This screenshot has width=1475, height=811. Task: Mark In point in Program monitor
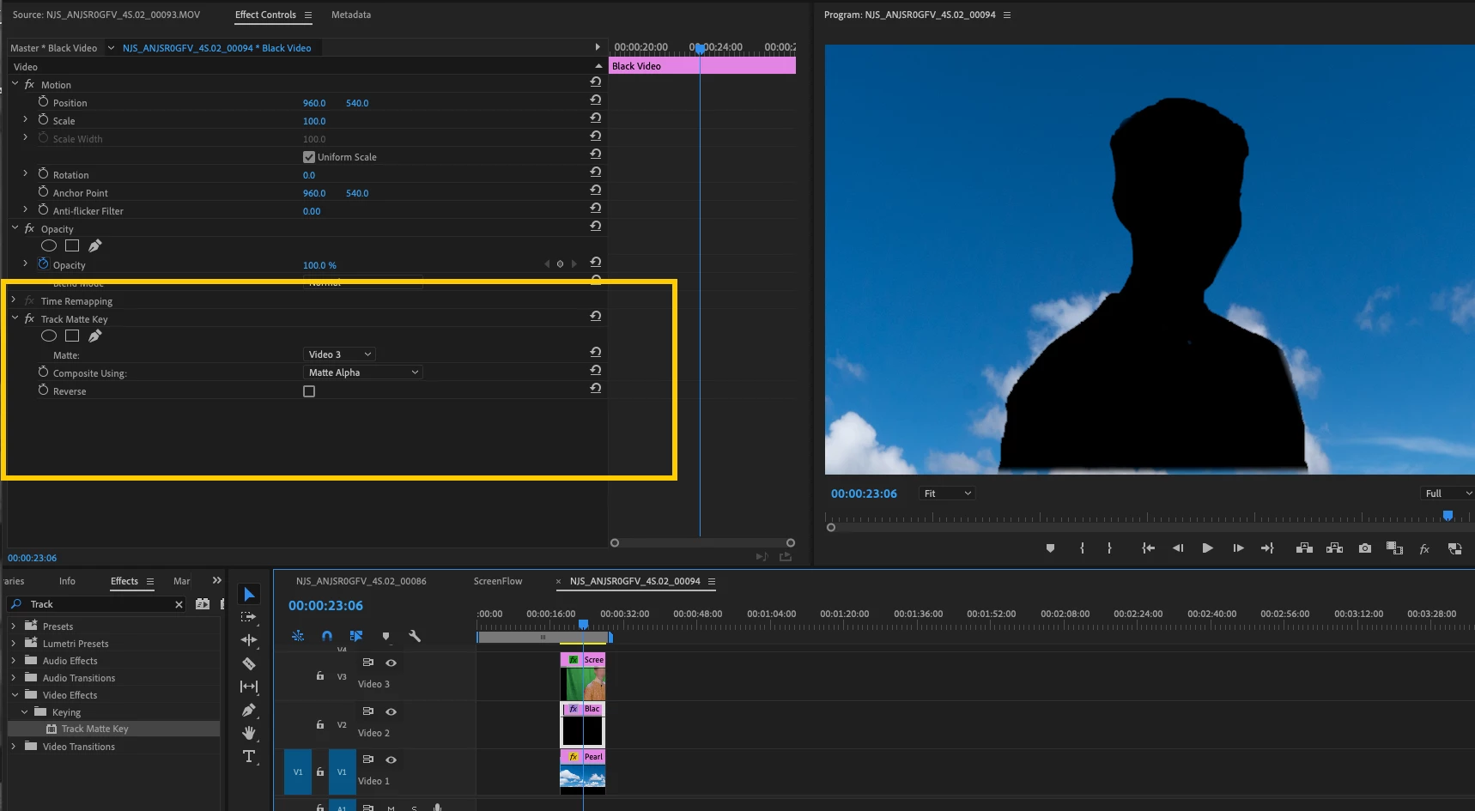1082,548
